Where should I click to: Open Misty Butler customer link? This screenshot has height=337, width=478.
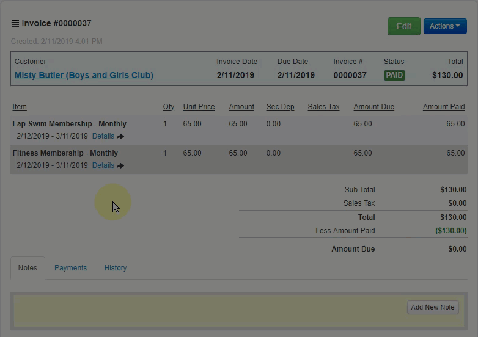(84, 75)
